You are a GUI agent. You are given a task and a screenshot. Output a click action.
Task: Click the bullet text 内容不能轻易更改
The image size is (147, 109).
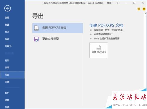tap(103, 34)
